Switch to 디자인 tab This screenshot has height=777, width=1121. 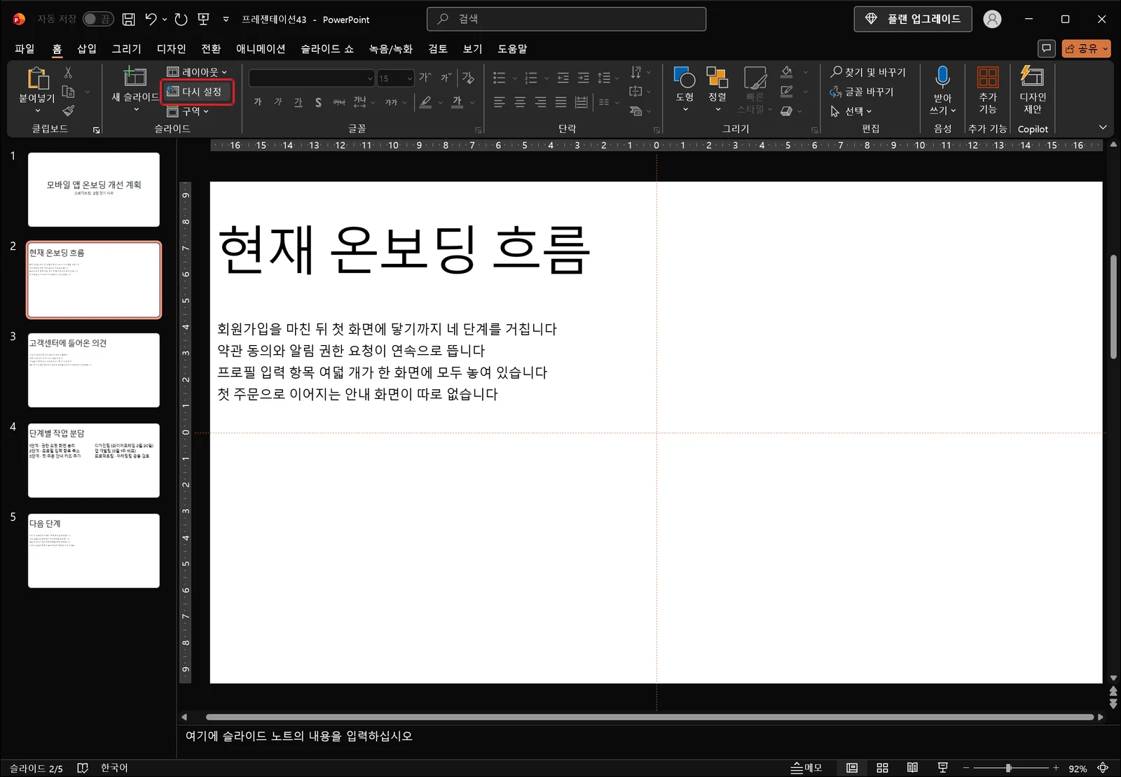[x=172, y=48]
